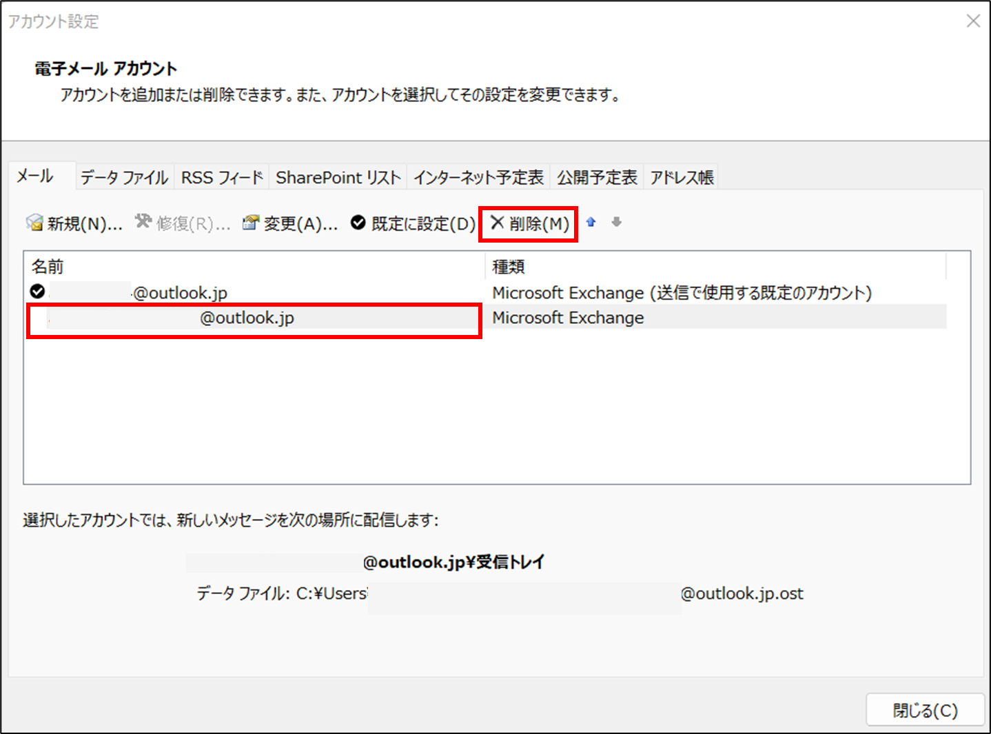Move account down with gray arrow
This screenshot has height=734, width=991.
(x=617, y=222)
